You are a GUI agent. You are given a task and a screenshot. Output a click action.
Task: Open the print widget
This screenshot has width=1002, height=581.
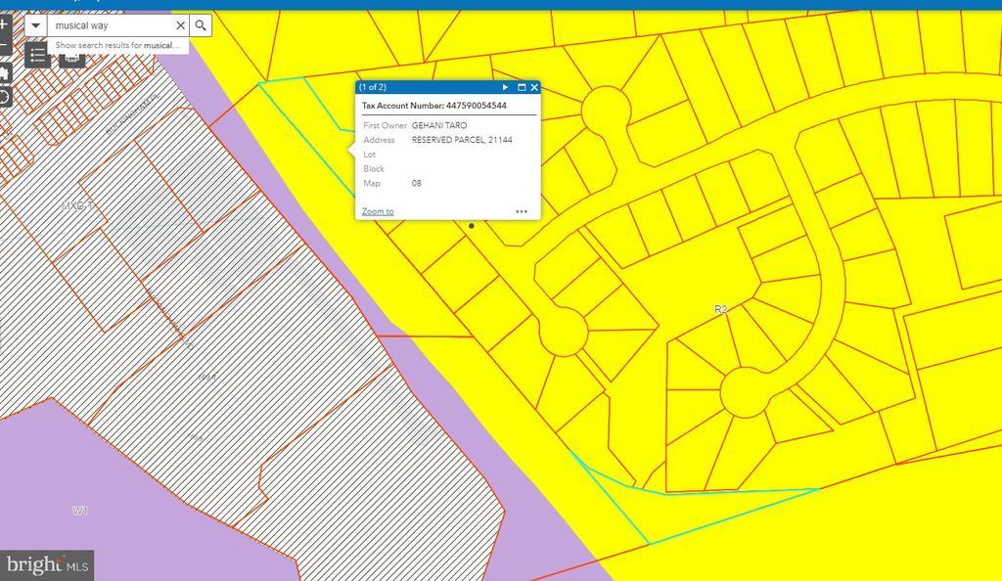click(x=70, y=58)
